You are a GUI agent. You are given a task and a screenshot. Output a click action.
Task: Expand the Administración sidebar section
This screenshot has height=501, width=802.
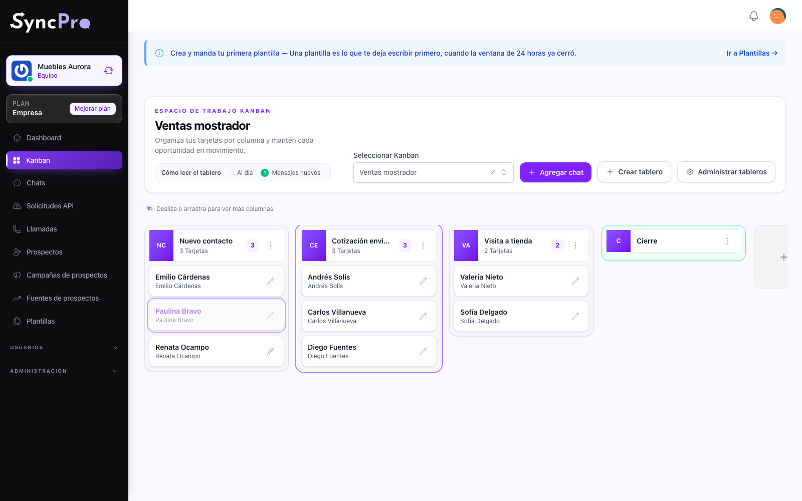point(64,371)
